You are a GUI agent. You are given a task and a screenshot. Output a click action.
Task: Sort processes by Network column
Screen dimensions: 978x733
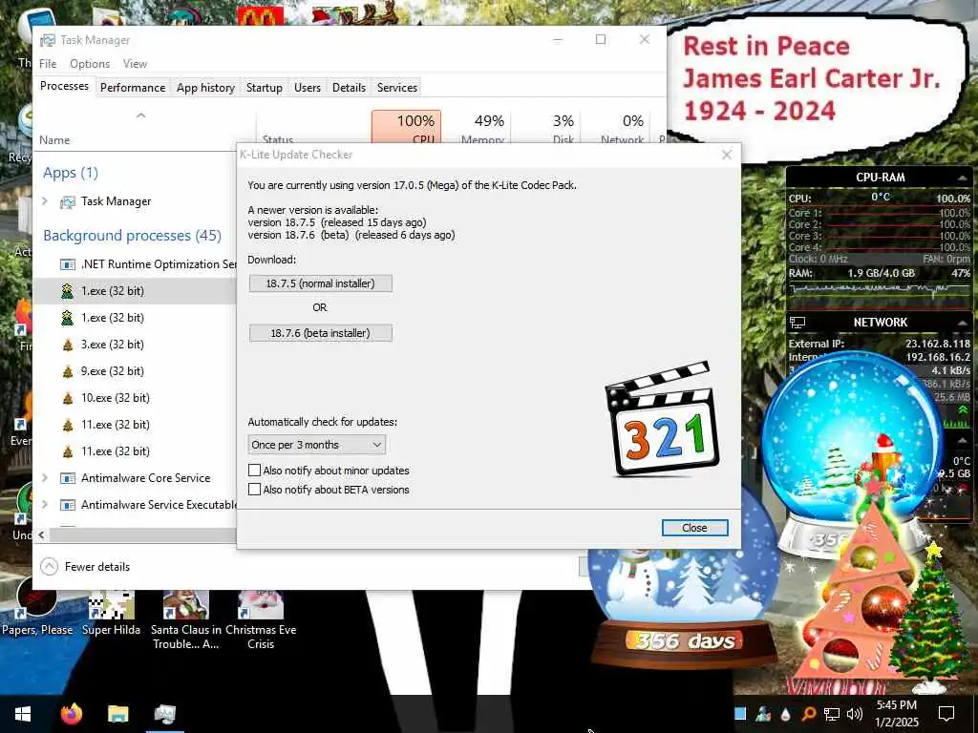(x=616, y=128)
